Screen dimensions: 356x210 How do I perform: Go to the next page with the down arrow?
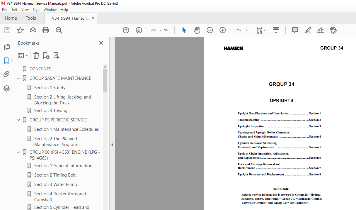[139, 30]
